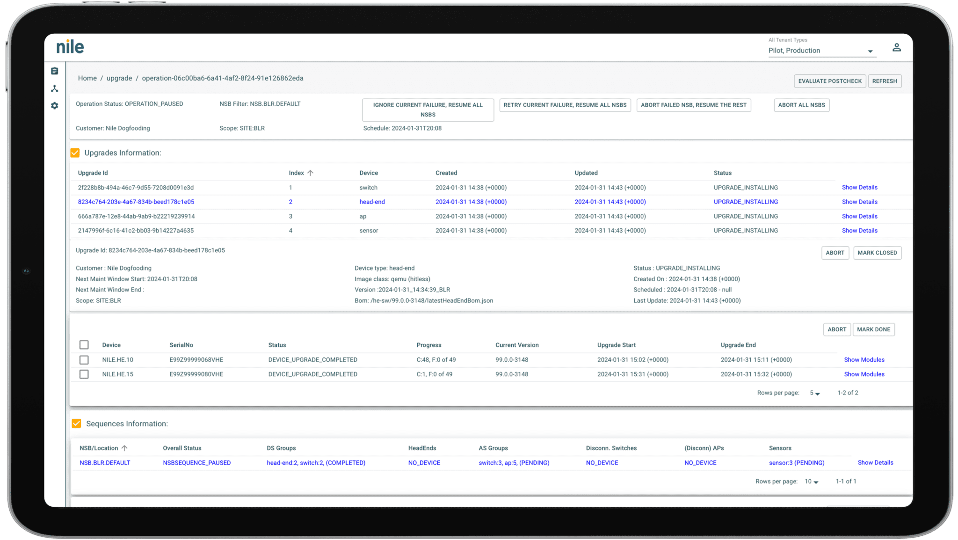
Task: Open the All Tenant Types dropdown
Action: 870,51
